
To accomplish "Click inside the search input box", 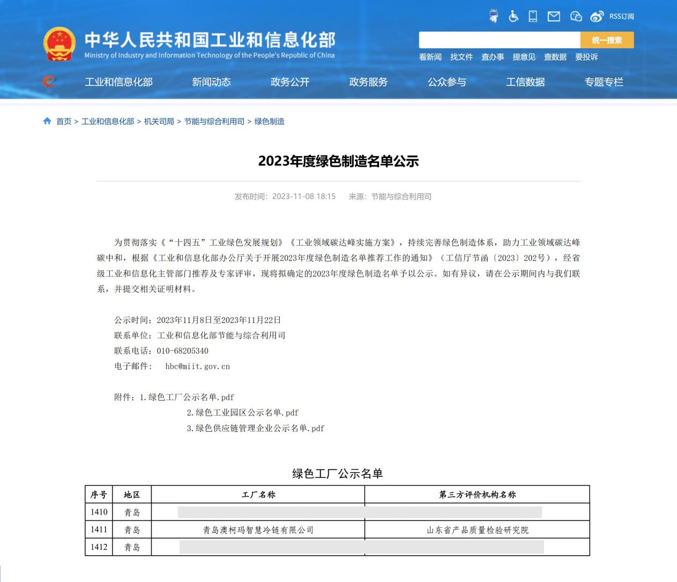I will [499, 40].
